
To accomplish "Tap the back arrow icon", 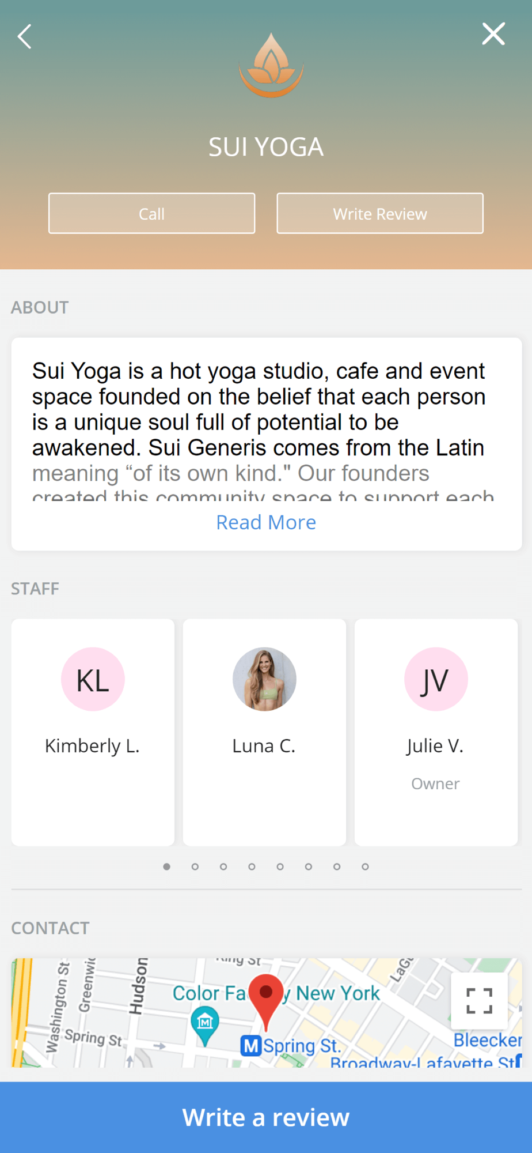I will 24,37.
